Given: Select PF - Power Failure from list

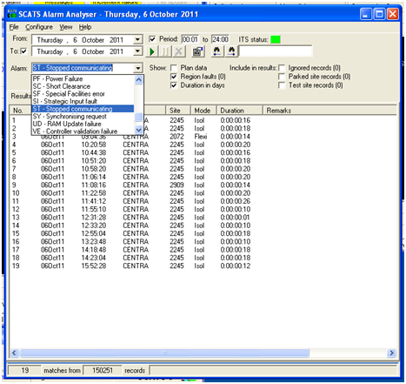Looking at the screenshot, I should tap(83, 79).
